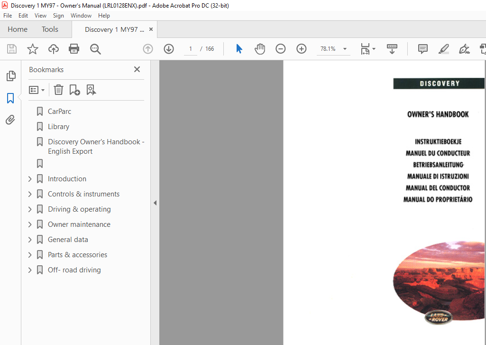Upload to cloud with the cloud arrow icon
This screenshot has width=486, height=345.
(x=53, y=49)
